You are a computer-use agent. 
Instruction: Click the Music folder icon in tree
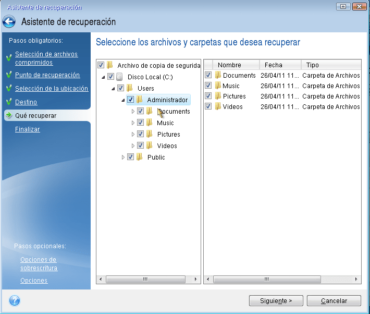[x=150, y=123]
